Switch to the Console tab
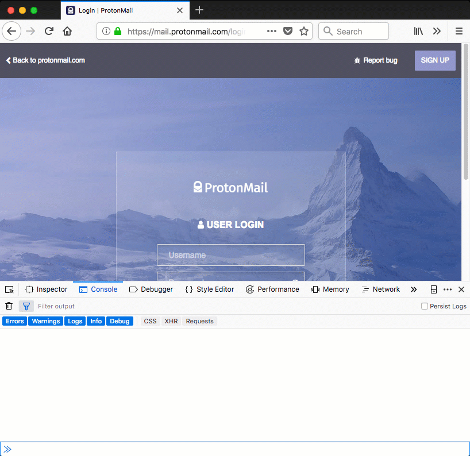470x456 pixels. (x=98, y=289)
